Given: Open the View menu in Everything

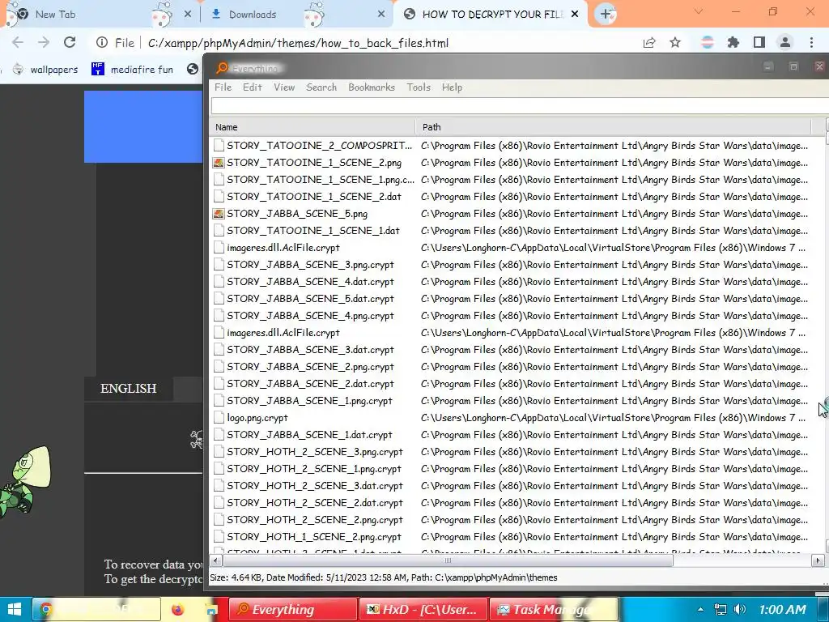Looking at the screenshot, I should coord(284,87).
